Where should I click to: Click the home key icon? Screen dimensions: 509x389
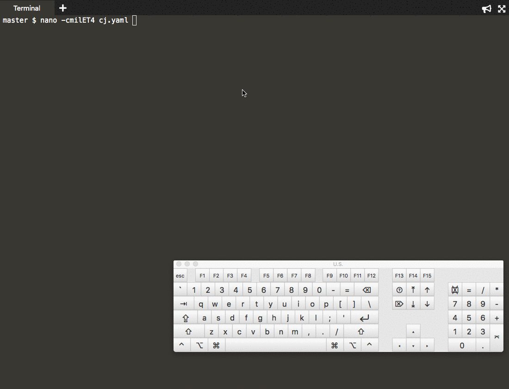[413, 290]
